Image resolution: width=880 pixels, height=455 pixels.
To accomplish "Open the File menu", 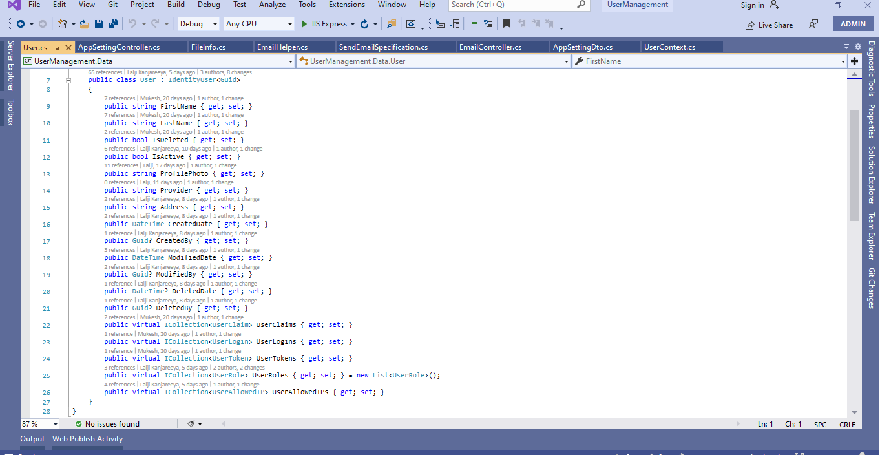I will tap(34, 5).
